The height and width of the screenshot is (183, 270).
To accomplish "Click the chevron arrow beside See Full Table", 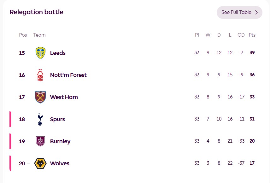I will (x=256, y=12).
